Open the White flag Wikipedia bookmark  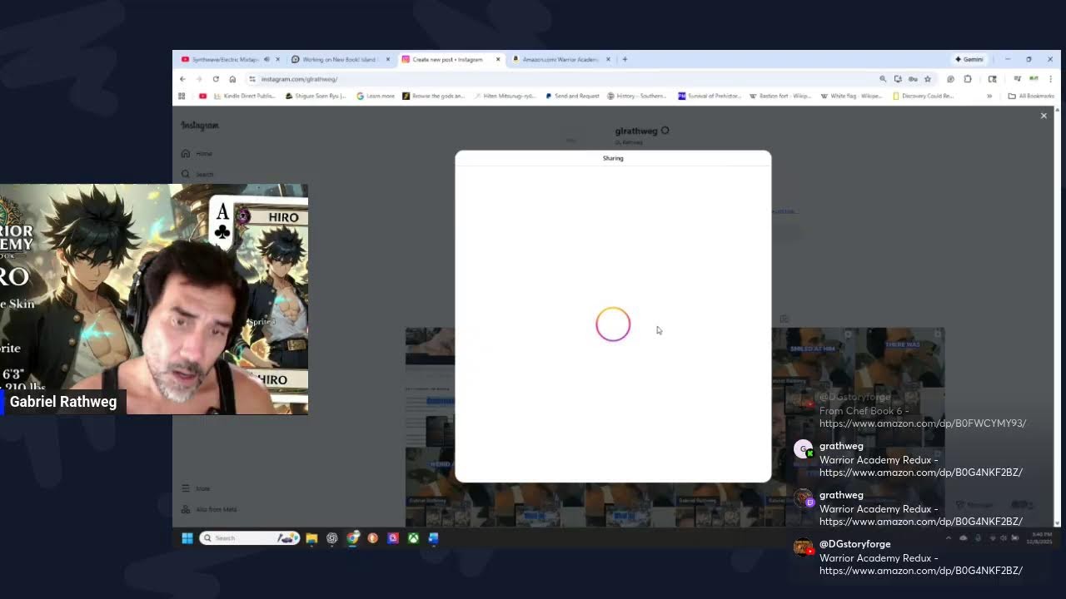(852, 96)
